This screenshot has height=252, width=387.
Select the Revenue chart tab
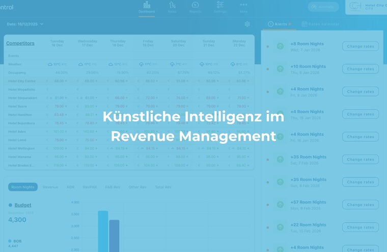click(x=50, y=187)
